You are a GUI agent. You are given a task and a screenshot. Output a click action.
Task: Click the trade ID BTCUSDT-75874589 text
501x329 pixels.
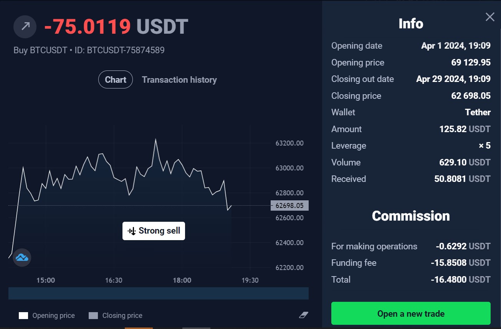[126, 50]
